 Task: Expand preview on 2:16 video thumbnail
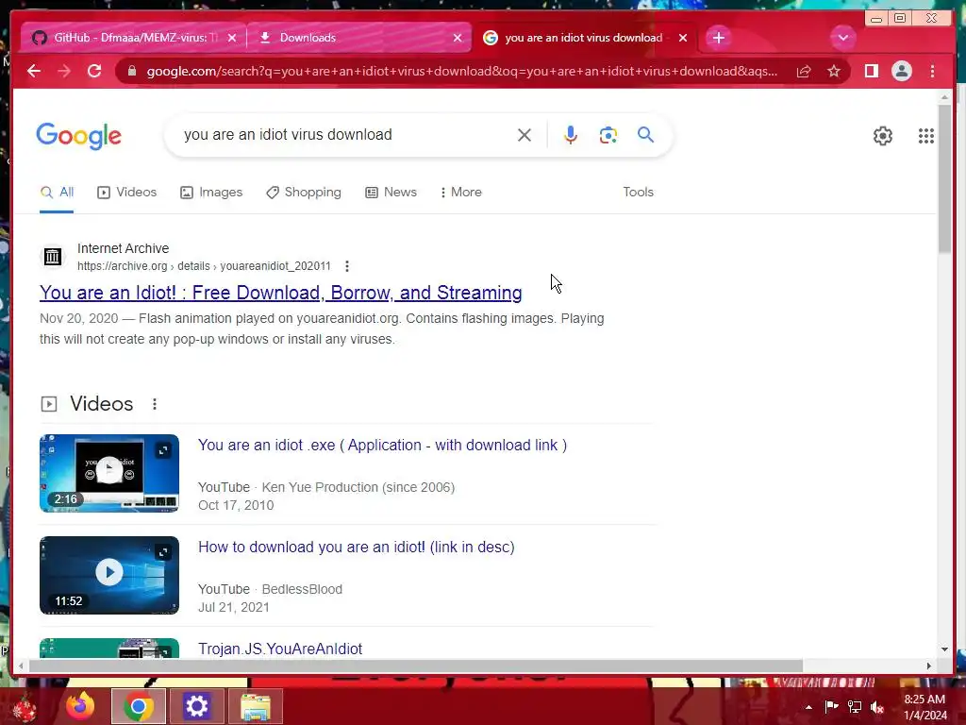(x=163, y=450)
